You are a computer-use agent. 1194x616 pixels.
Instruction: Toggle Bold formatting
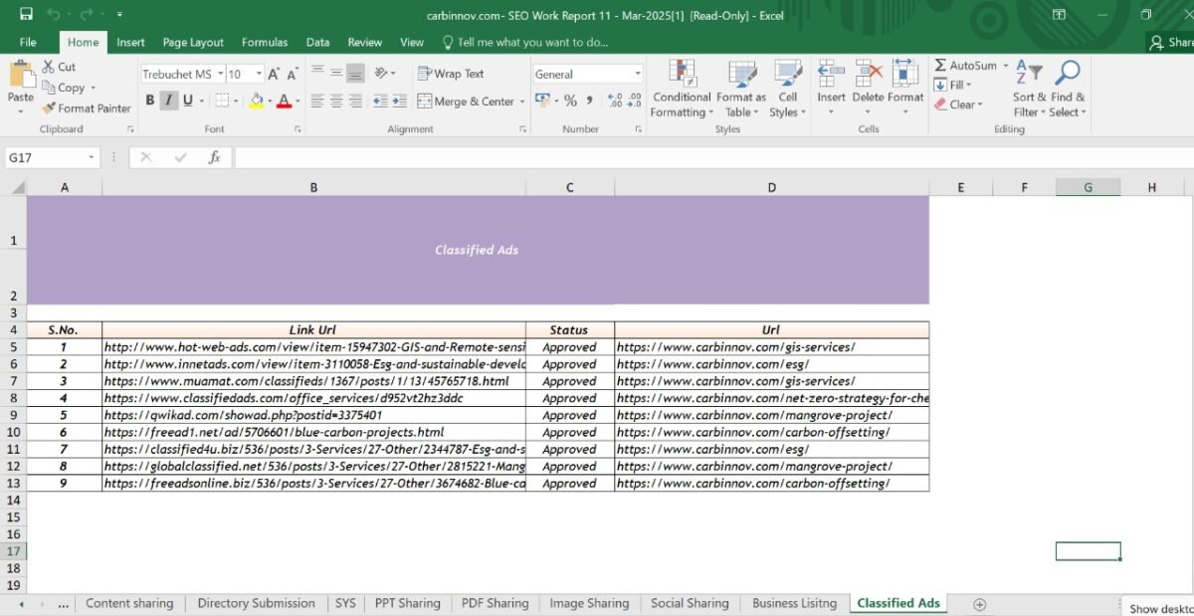click(150, 101)
